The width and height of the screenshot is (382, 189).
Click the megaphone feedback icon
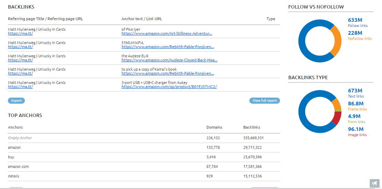coord(375,184)
